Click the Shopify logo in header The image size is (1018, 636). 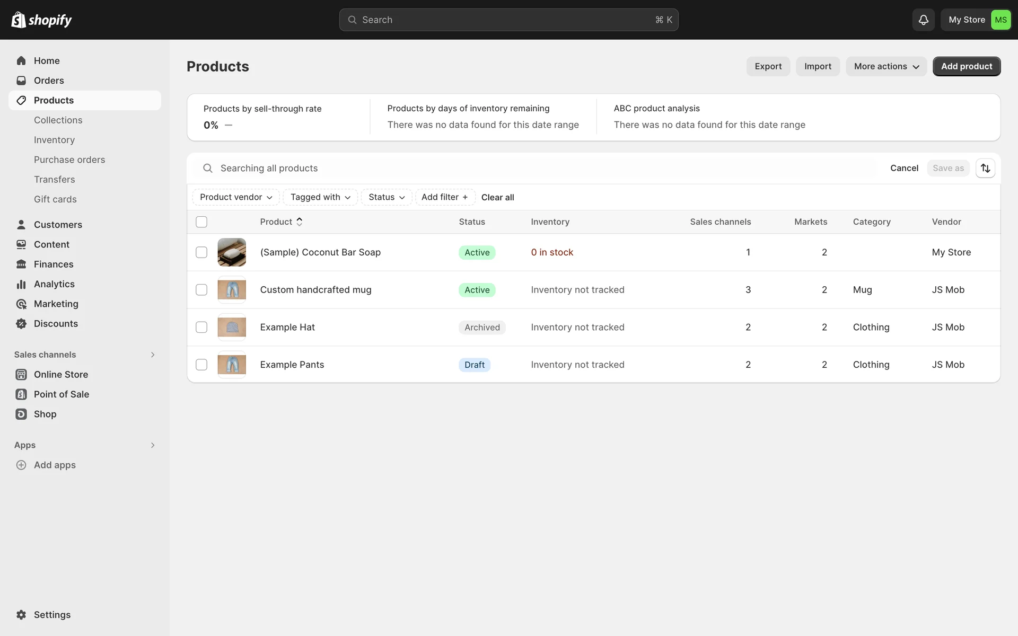(41, 20)
